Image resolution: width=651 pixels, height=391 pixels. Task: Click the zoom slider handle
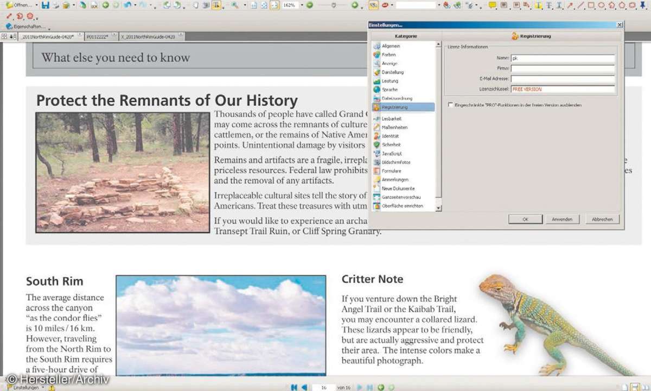[x=333, y=5]
